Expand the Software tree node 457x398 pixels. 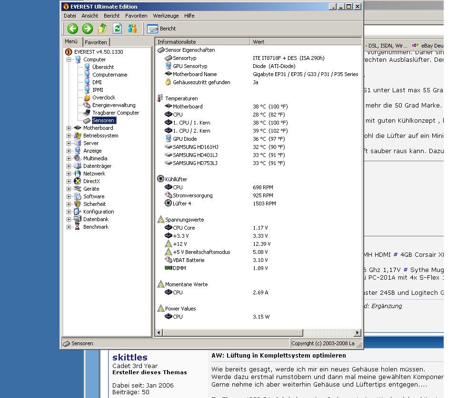(x=69, y=196)
